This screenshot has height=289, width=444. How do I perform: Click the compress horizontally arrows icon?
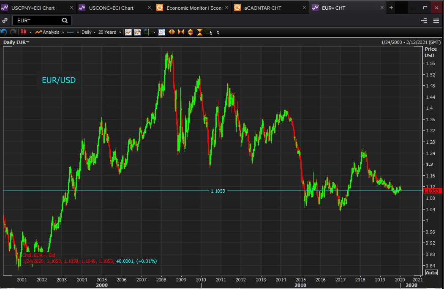[x=181, y=32]
